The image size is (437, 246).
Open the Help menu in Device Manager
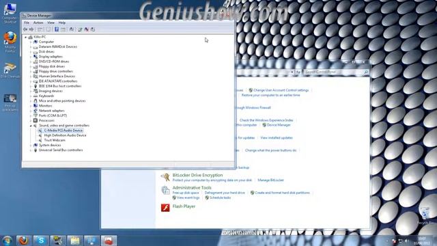[x=62, y=23]
